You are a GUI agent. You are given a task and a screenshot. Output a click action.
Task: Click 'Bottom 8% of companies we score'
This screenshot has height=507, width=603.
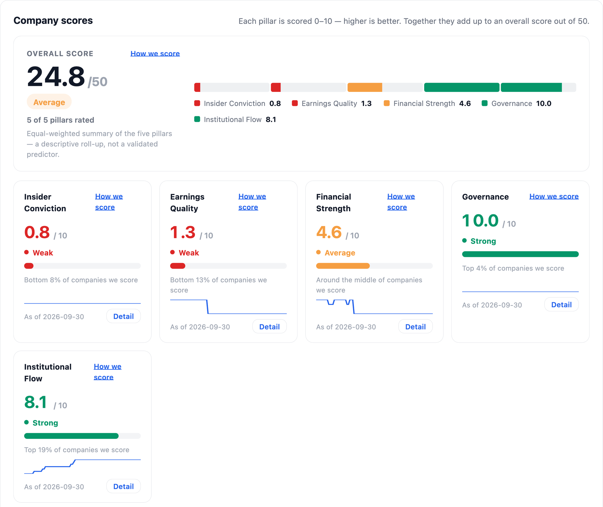click(x=81, y=280)
